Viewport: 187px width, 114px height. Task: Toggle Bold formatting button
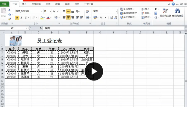point(17,18)
